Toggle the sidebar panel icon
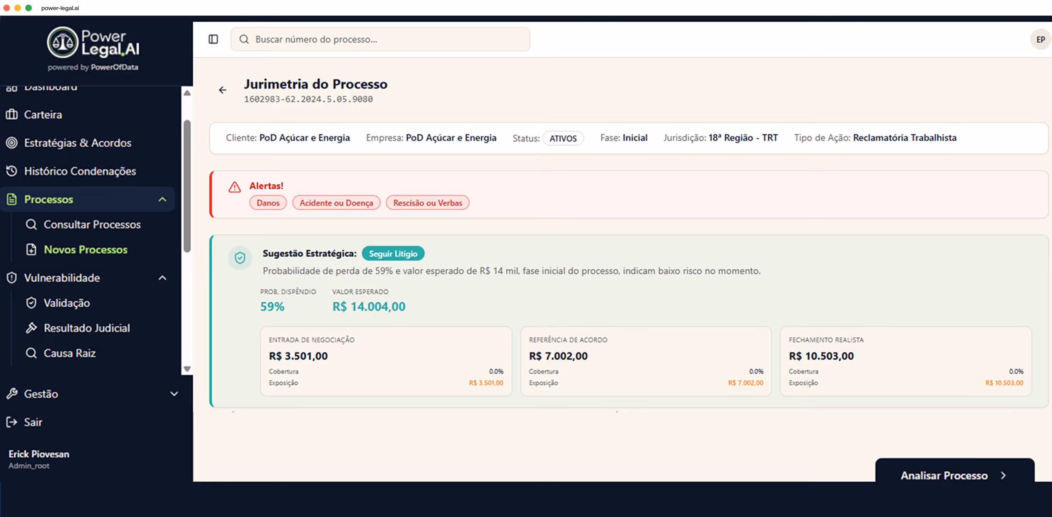Viewport: 1052px width, 517px height. 213,39
